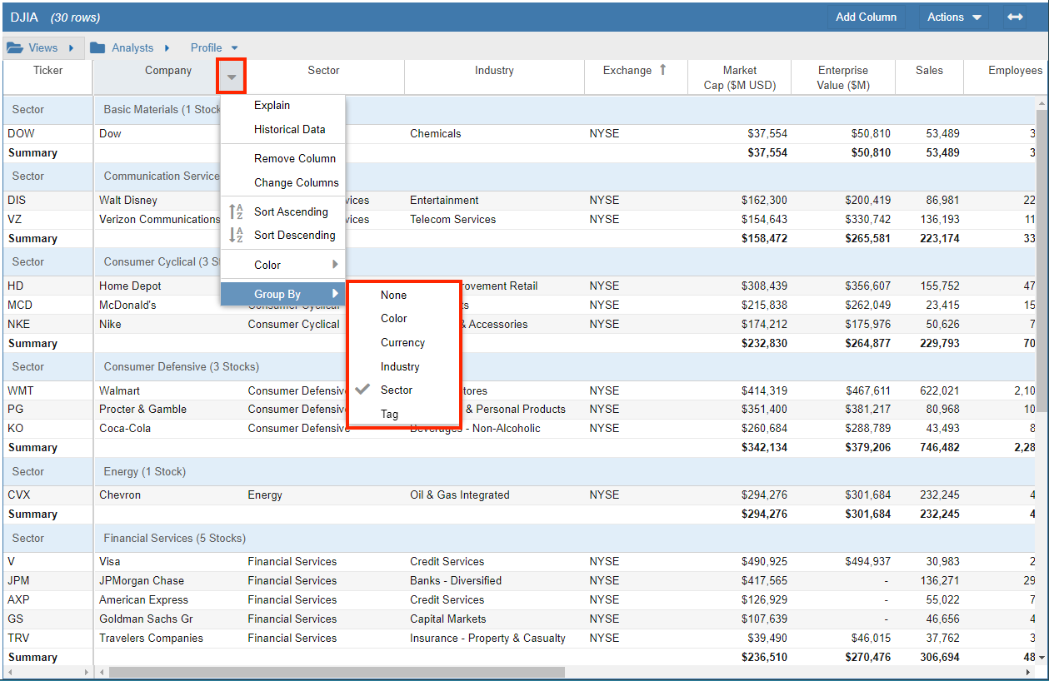Click the Sales column header
Screen dimensions: 1049x681
929,77
